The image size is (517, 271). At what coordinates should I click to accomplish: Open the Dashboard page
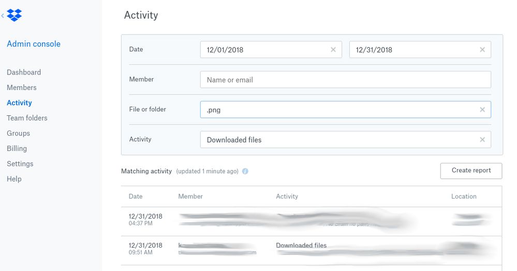click(x=24, y=72)
